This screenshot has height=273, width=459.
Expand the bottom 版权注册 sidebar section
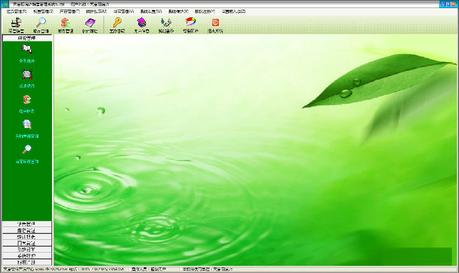(27, 262)
